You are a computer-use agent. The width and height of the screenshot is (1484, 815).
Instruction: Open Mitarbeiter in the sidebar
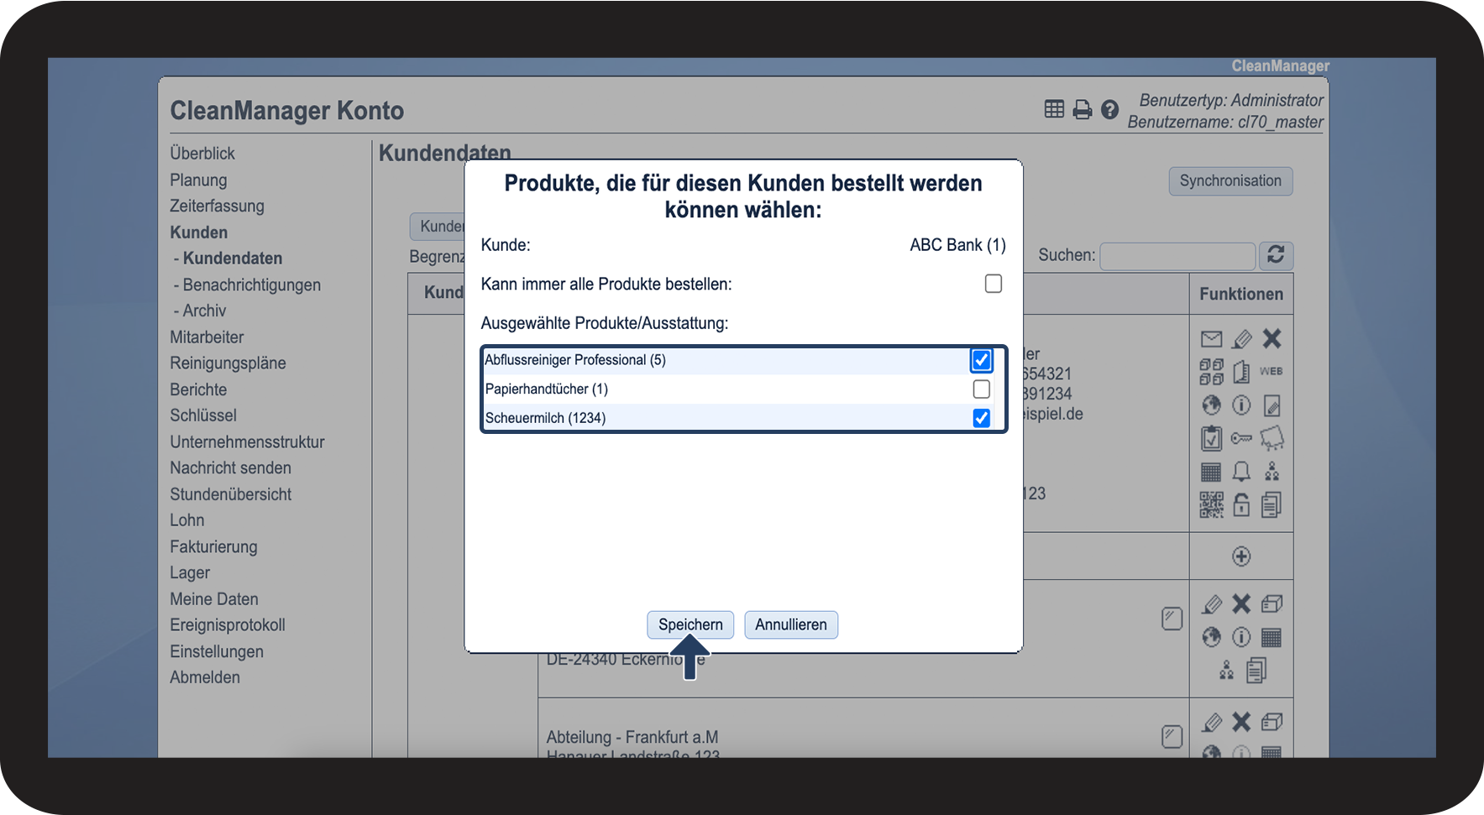point(207,337)
